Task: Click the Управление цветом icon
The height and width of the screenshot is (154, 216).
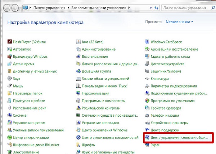Action: tap(9, 123)
